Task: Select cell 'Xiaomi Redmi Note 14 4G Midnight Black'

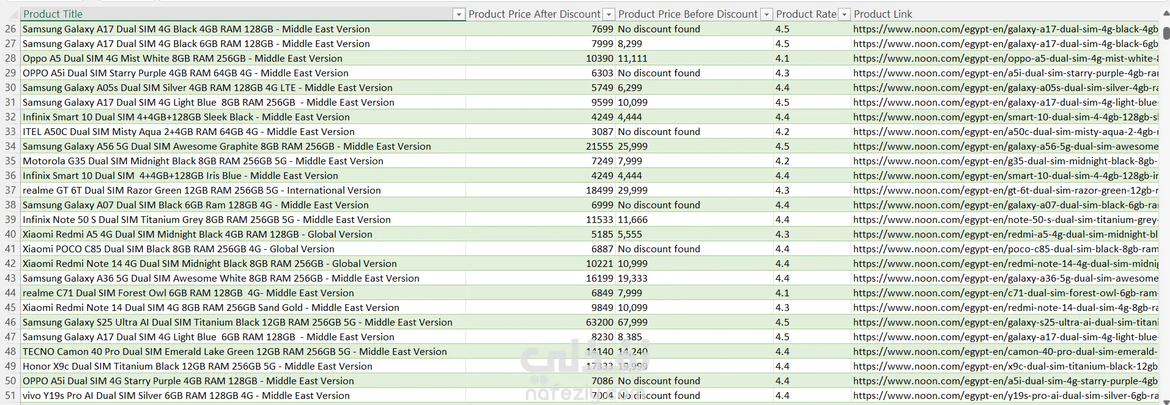Action: tap(243, 263)
